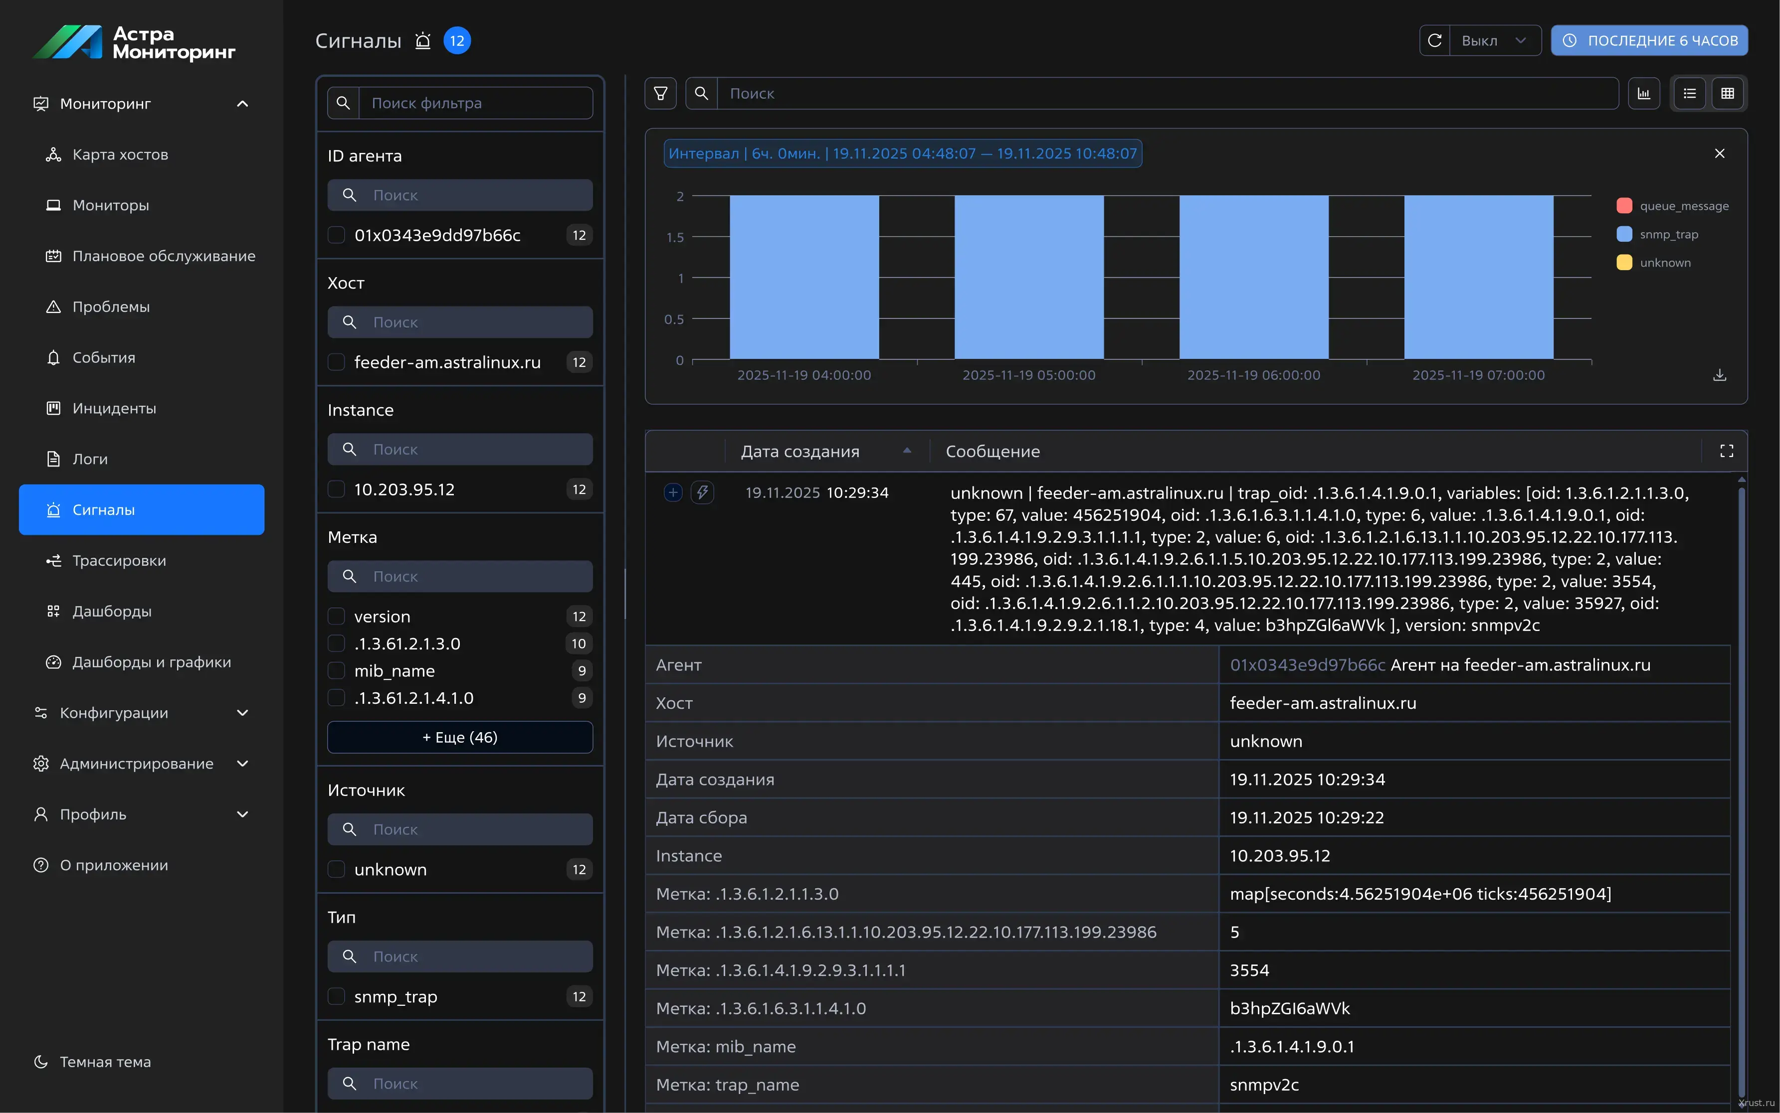Screen dimensions: 1780x1113
Task: Click the ПОСЛЕДНИЕ 6 ЧАСОВ time button
Action: [x=1649, y=40]
